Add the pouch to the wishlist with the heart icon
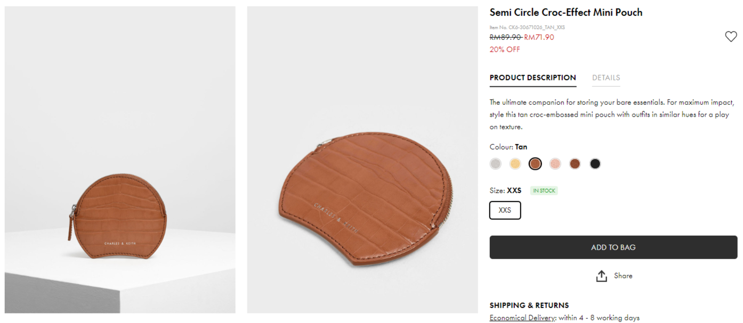The width and height of the screenshot is (743, 323). 731,37
